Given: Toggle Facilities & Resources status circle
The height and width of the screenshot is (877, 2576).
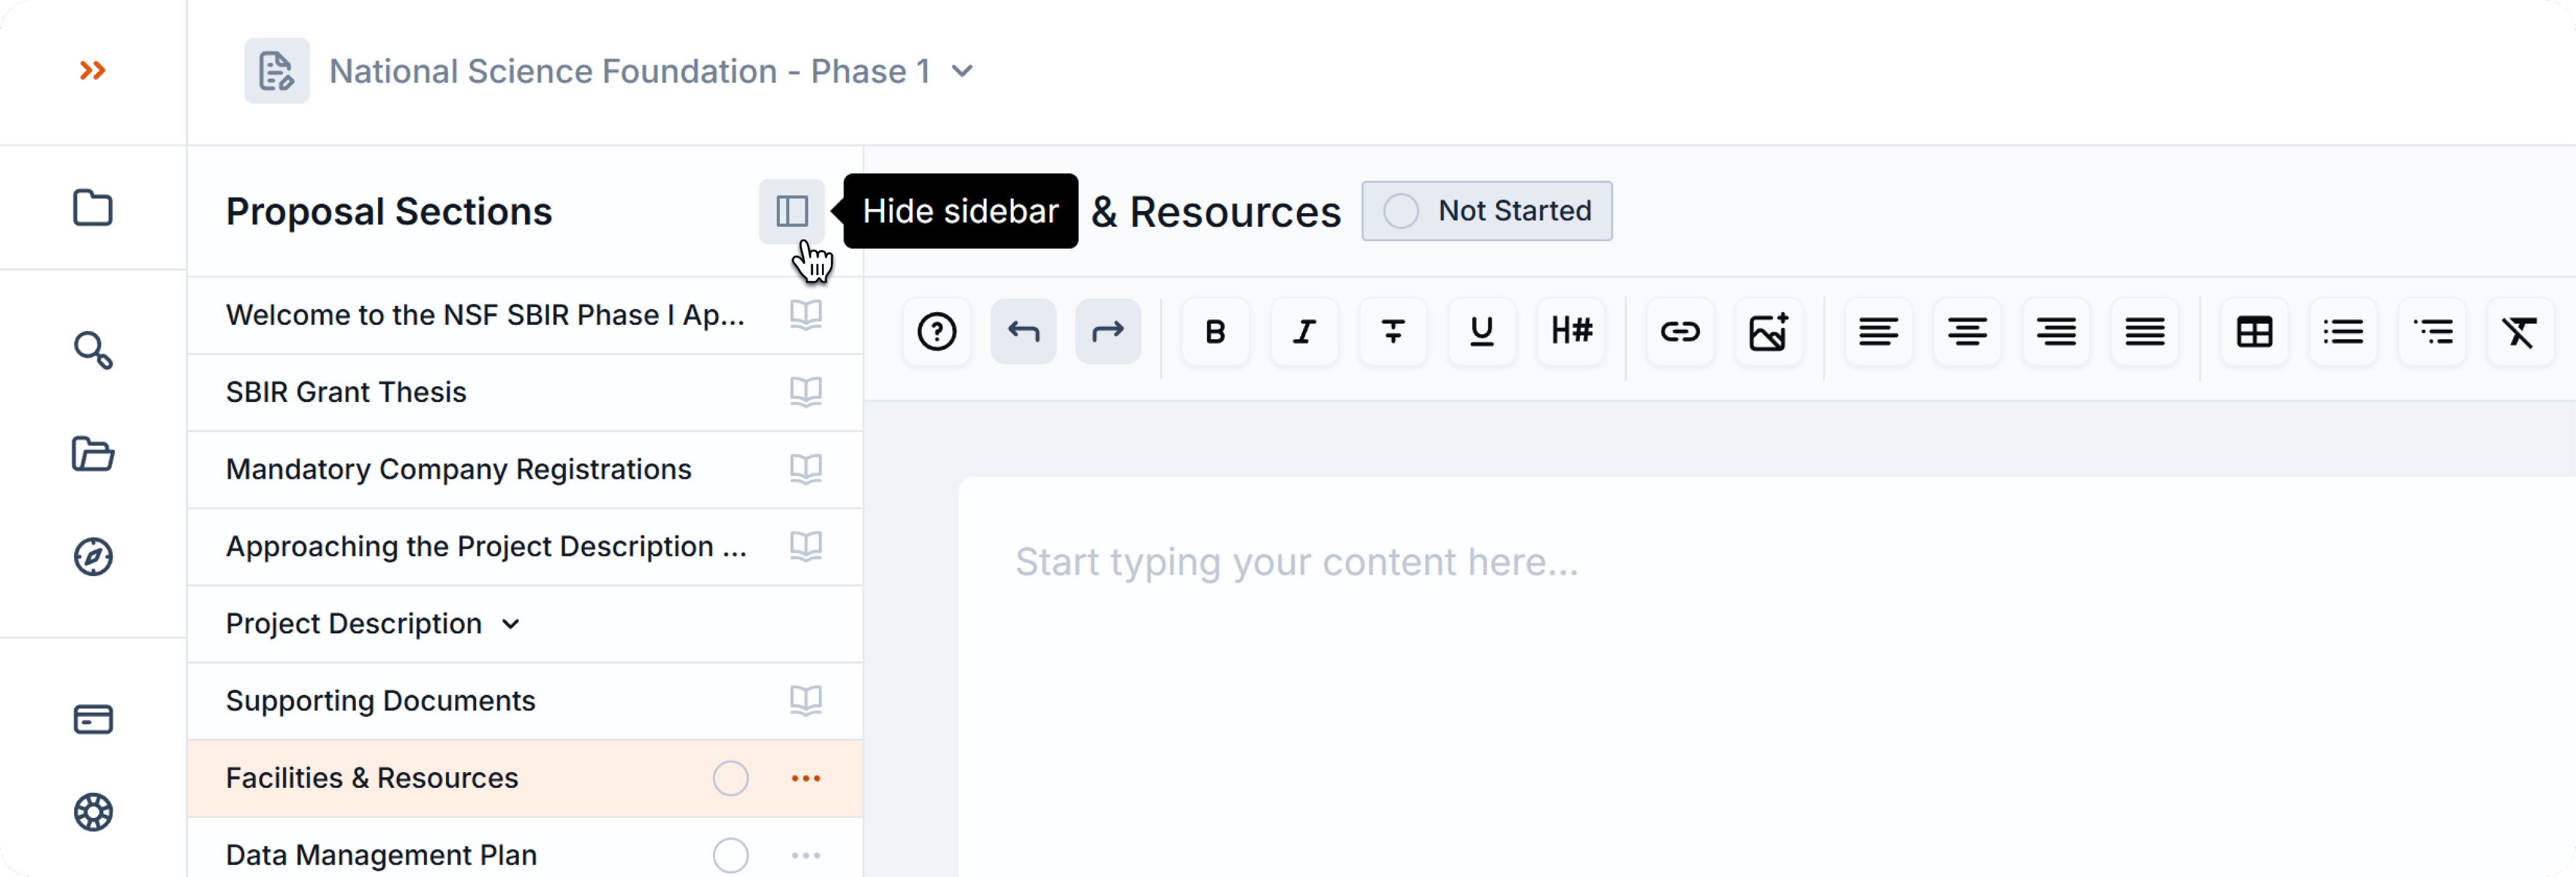Looking at the screenshot, I should pyautogui.click(x=731, y=778).
